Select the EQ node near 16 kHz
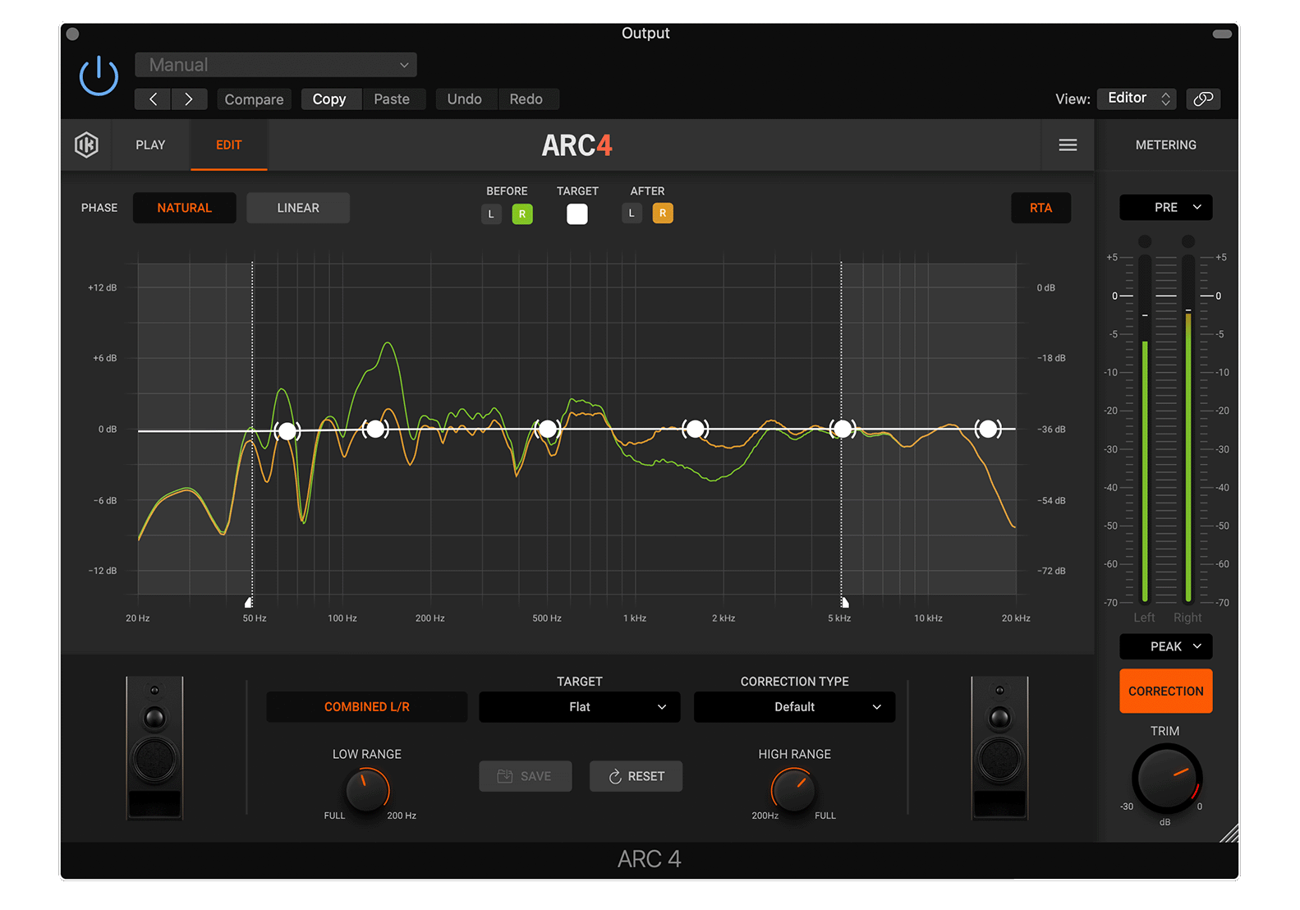The width and height of the screenshot is (1300, 910). point(988,428)
